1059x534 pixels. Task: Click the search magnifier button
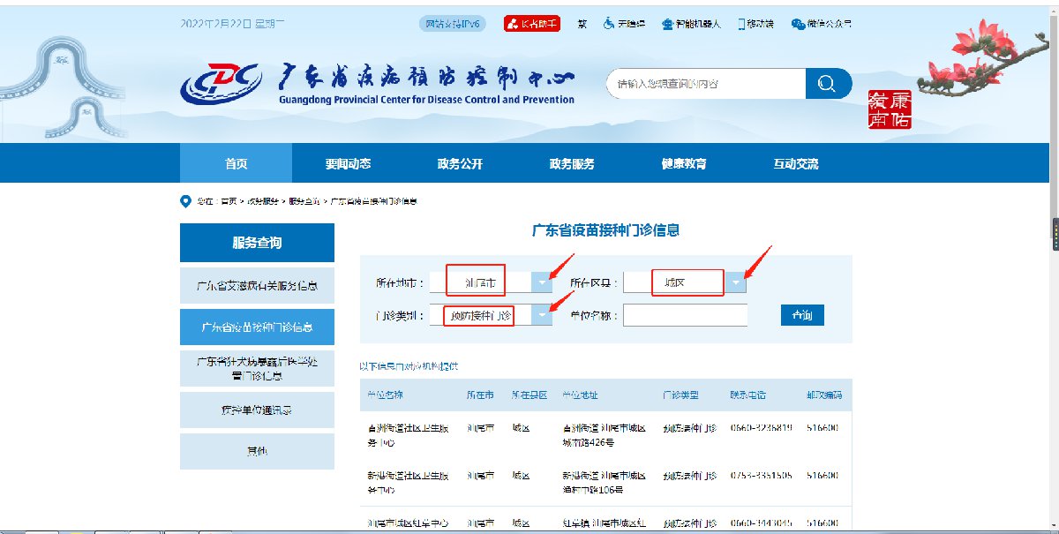coord(828,84)
